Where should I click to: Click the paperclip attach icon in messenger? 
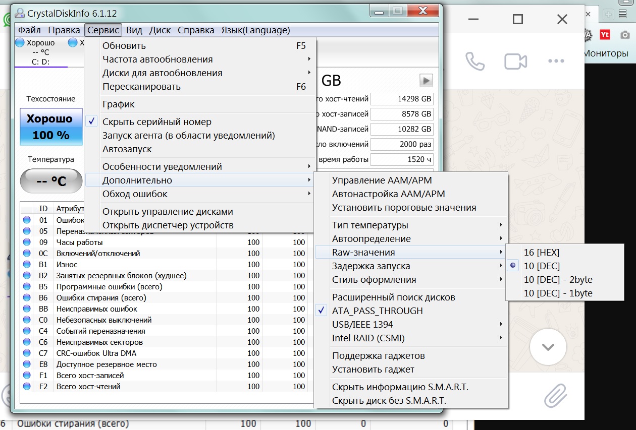tap(556, 395)
